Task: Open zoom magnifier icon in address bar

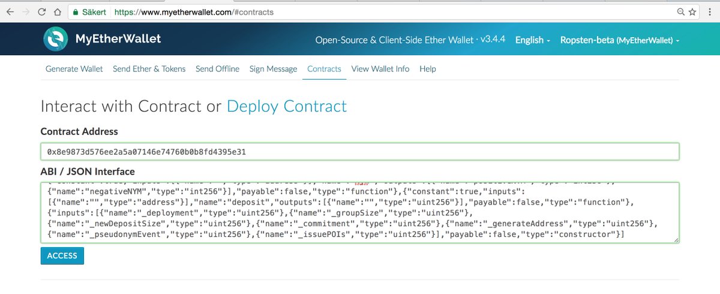Action: [680, 11]
